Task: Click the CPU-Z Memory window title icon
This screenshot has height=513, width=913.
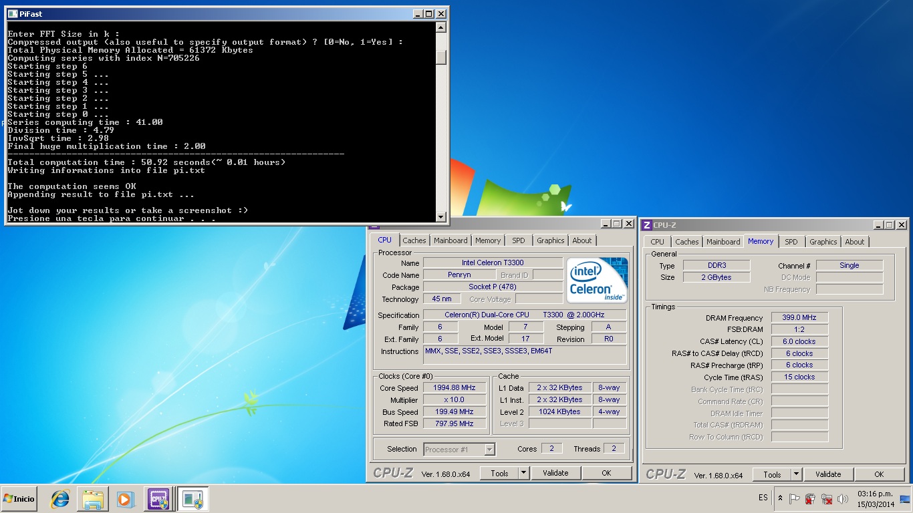Action: [647, 225]
